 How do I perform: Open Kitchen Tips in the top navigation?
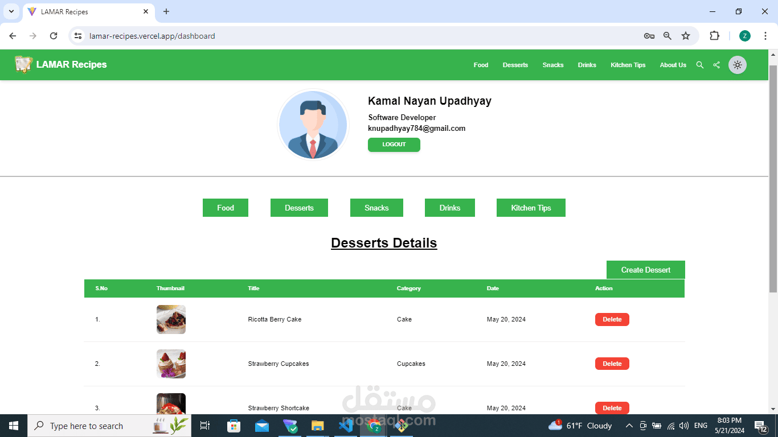[x=628, y=65]
